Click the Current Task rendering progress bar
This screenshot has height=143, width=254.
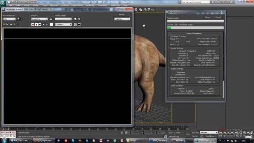(x=195, y=28)
